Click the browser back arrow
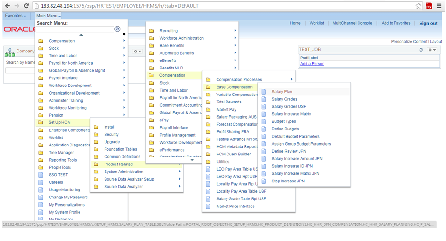 (x=8, y=6)
